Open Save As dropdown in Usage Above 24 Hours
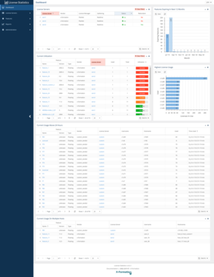214x277 pixels. pyautogui.click(x=203, y=212)
